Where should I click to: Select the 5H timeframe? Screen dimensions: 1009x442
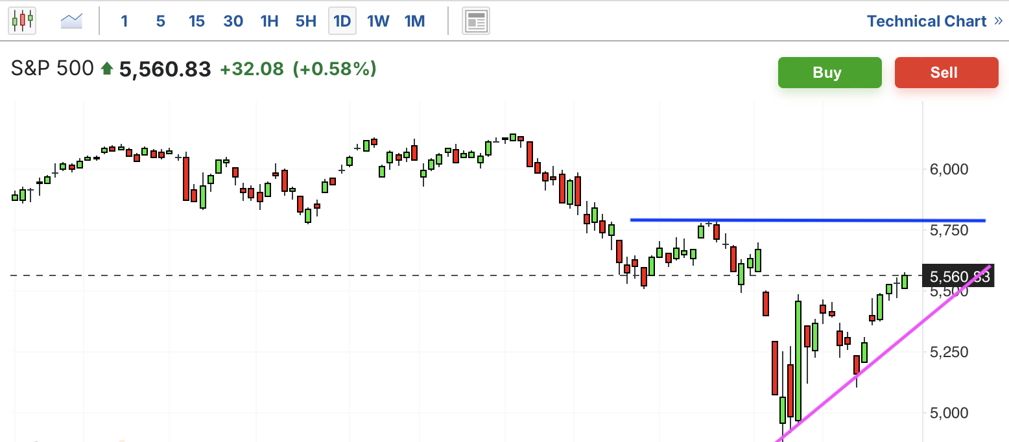point(305,21)
